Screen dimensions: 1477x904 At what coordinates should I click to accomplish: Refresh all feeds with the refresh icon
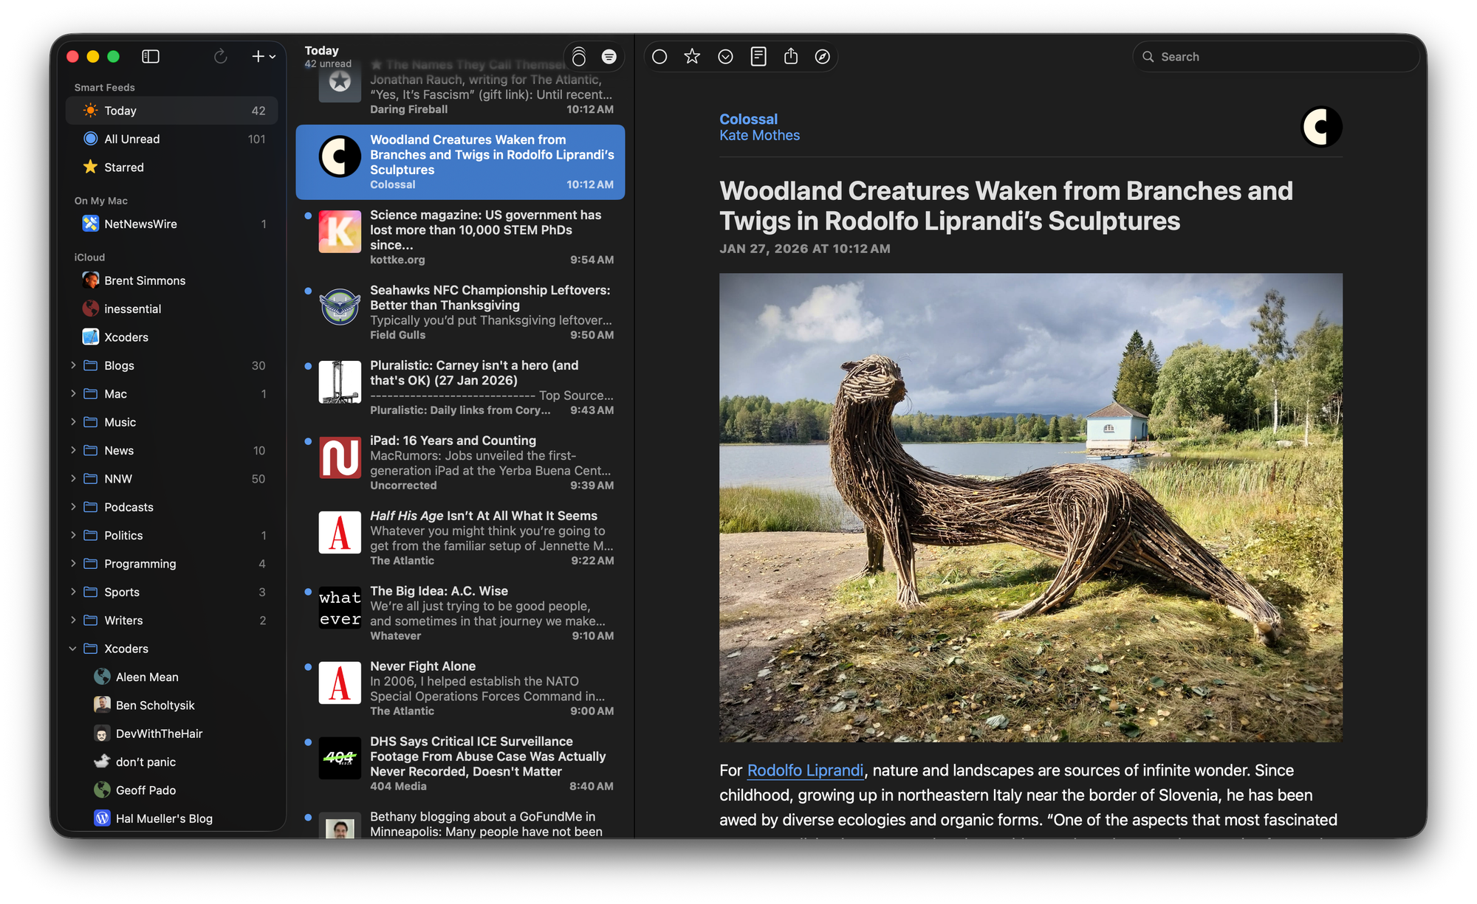[220, 56]
